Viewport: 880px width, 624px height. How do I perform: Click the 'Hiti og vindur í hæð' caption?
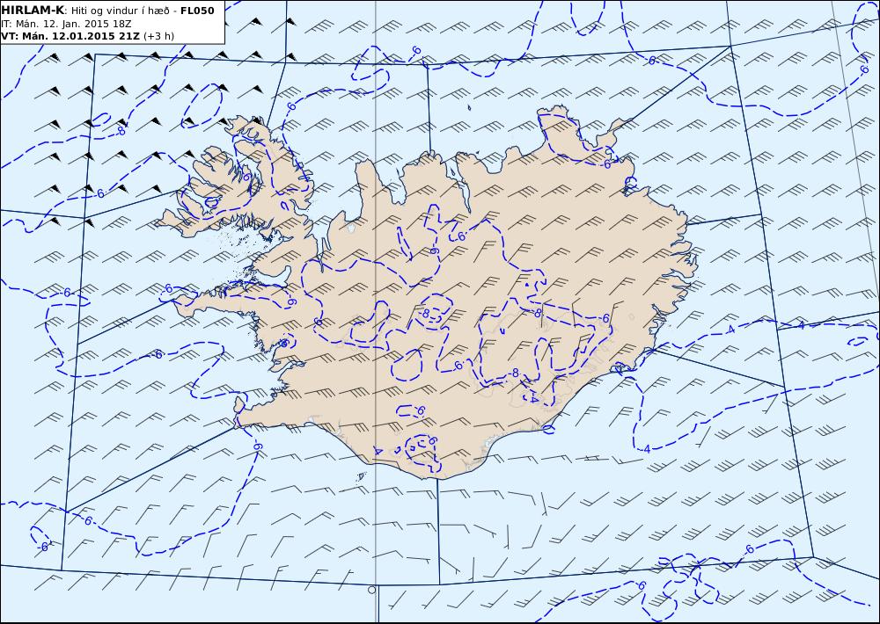click(120, 11)
